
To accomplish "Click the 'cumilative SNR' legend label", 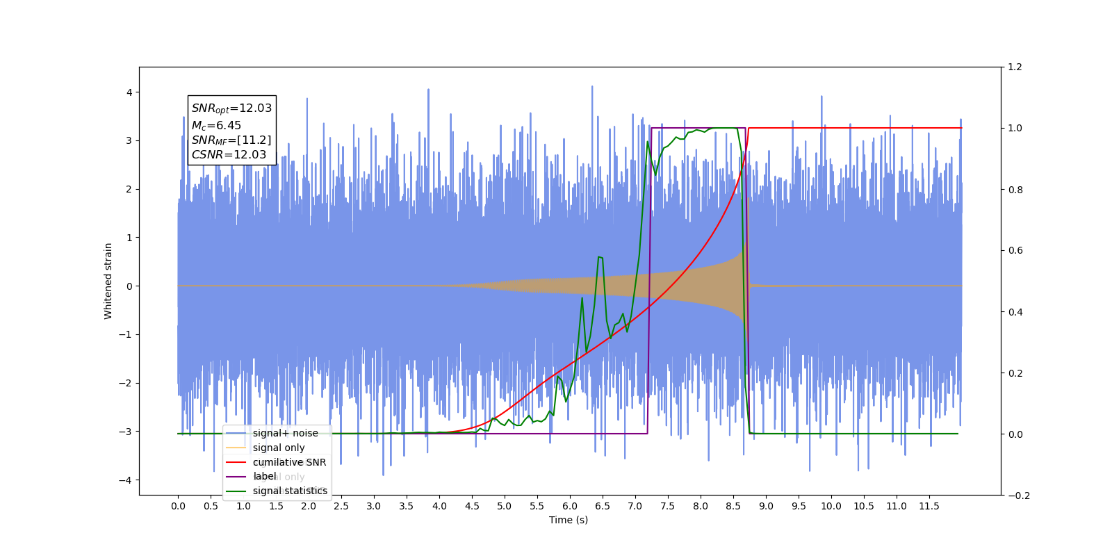I will pyautogui.click(x=289, y=462).
